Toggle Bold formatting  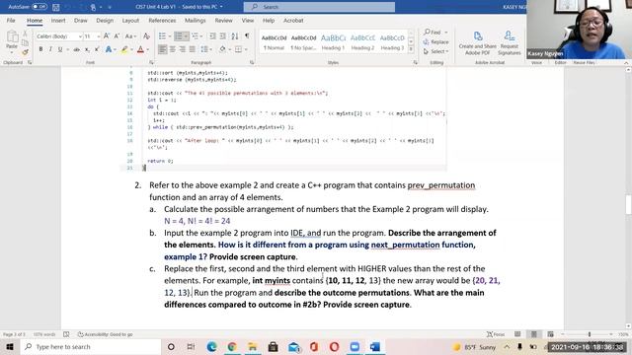40,49
